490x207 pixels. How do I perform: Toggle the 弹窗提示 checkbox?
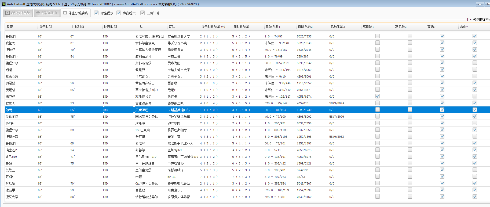(96, 13)
